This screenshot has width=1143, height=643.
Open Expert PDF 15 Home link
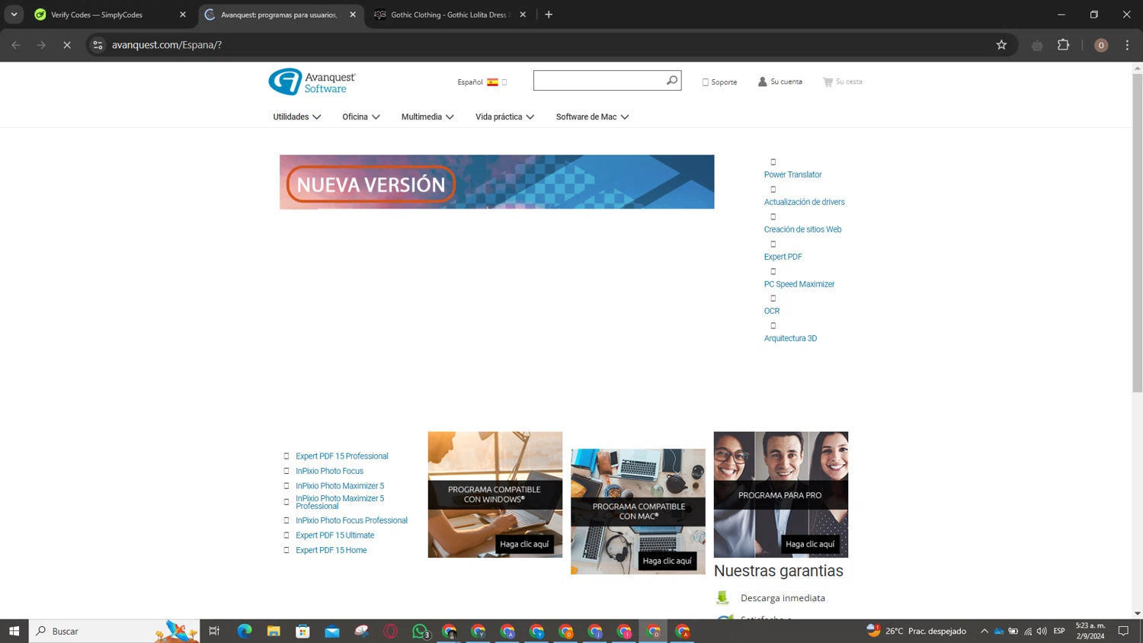pos(331,550)
